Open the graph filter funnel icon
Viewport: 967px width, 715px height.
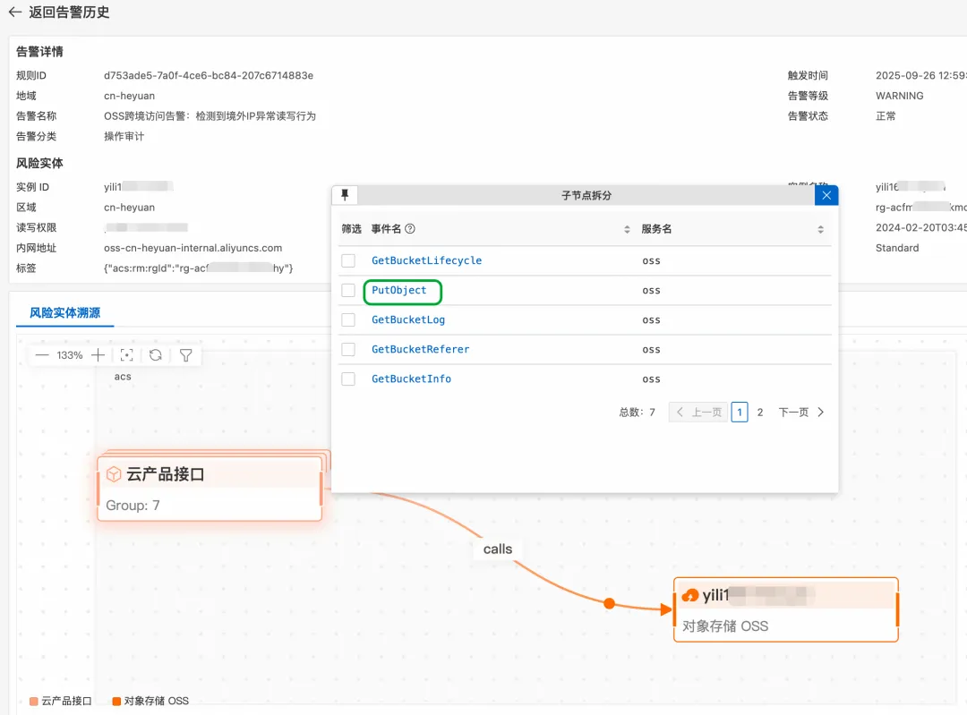pos(185,355)
